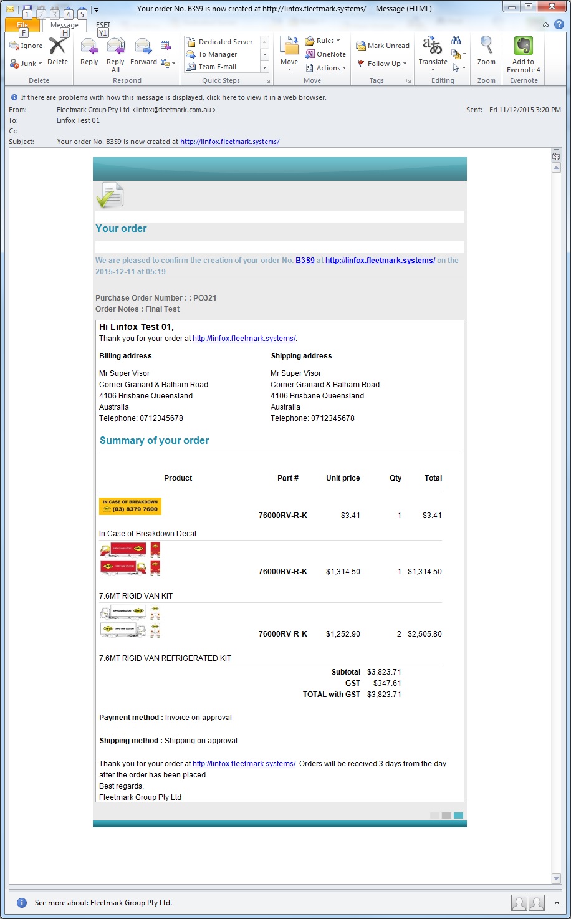Screen dimensions: 571x919
Task: Click the message pane scroll up arrow
Action: tap(557, 167)
